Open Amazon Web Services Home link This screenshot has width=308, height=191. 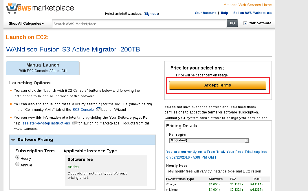[x=248, y=5]
